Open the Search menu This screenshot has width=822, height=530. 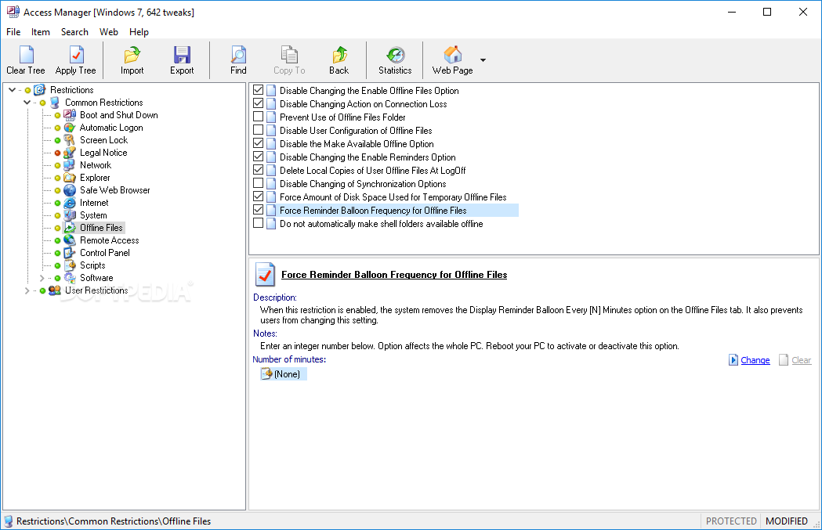click(74, 32)
